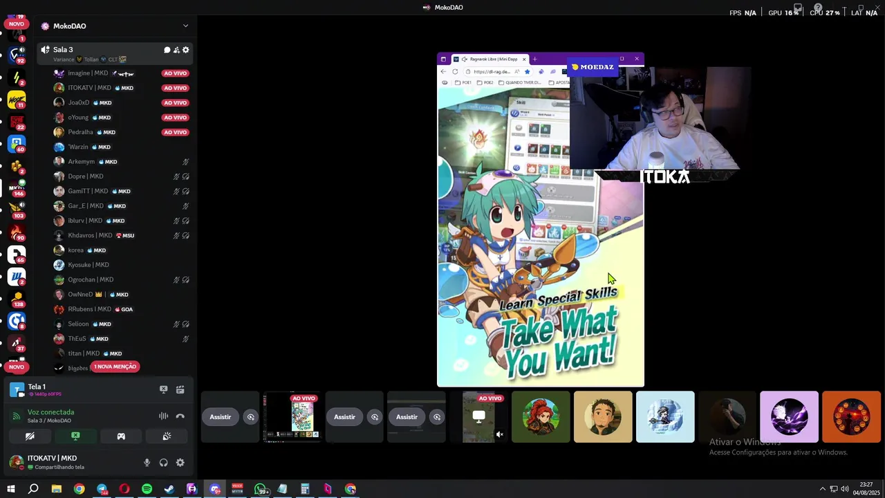This screenshot has width=885, height=498.
Task: Open server icon with 22 badge
Action: tap(17, 122)
